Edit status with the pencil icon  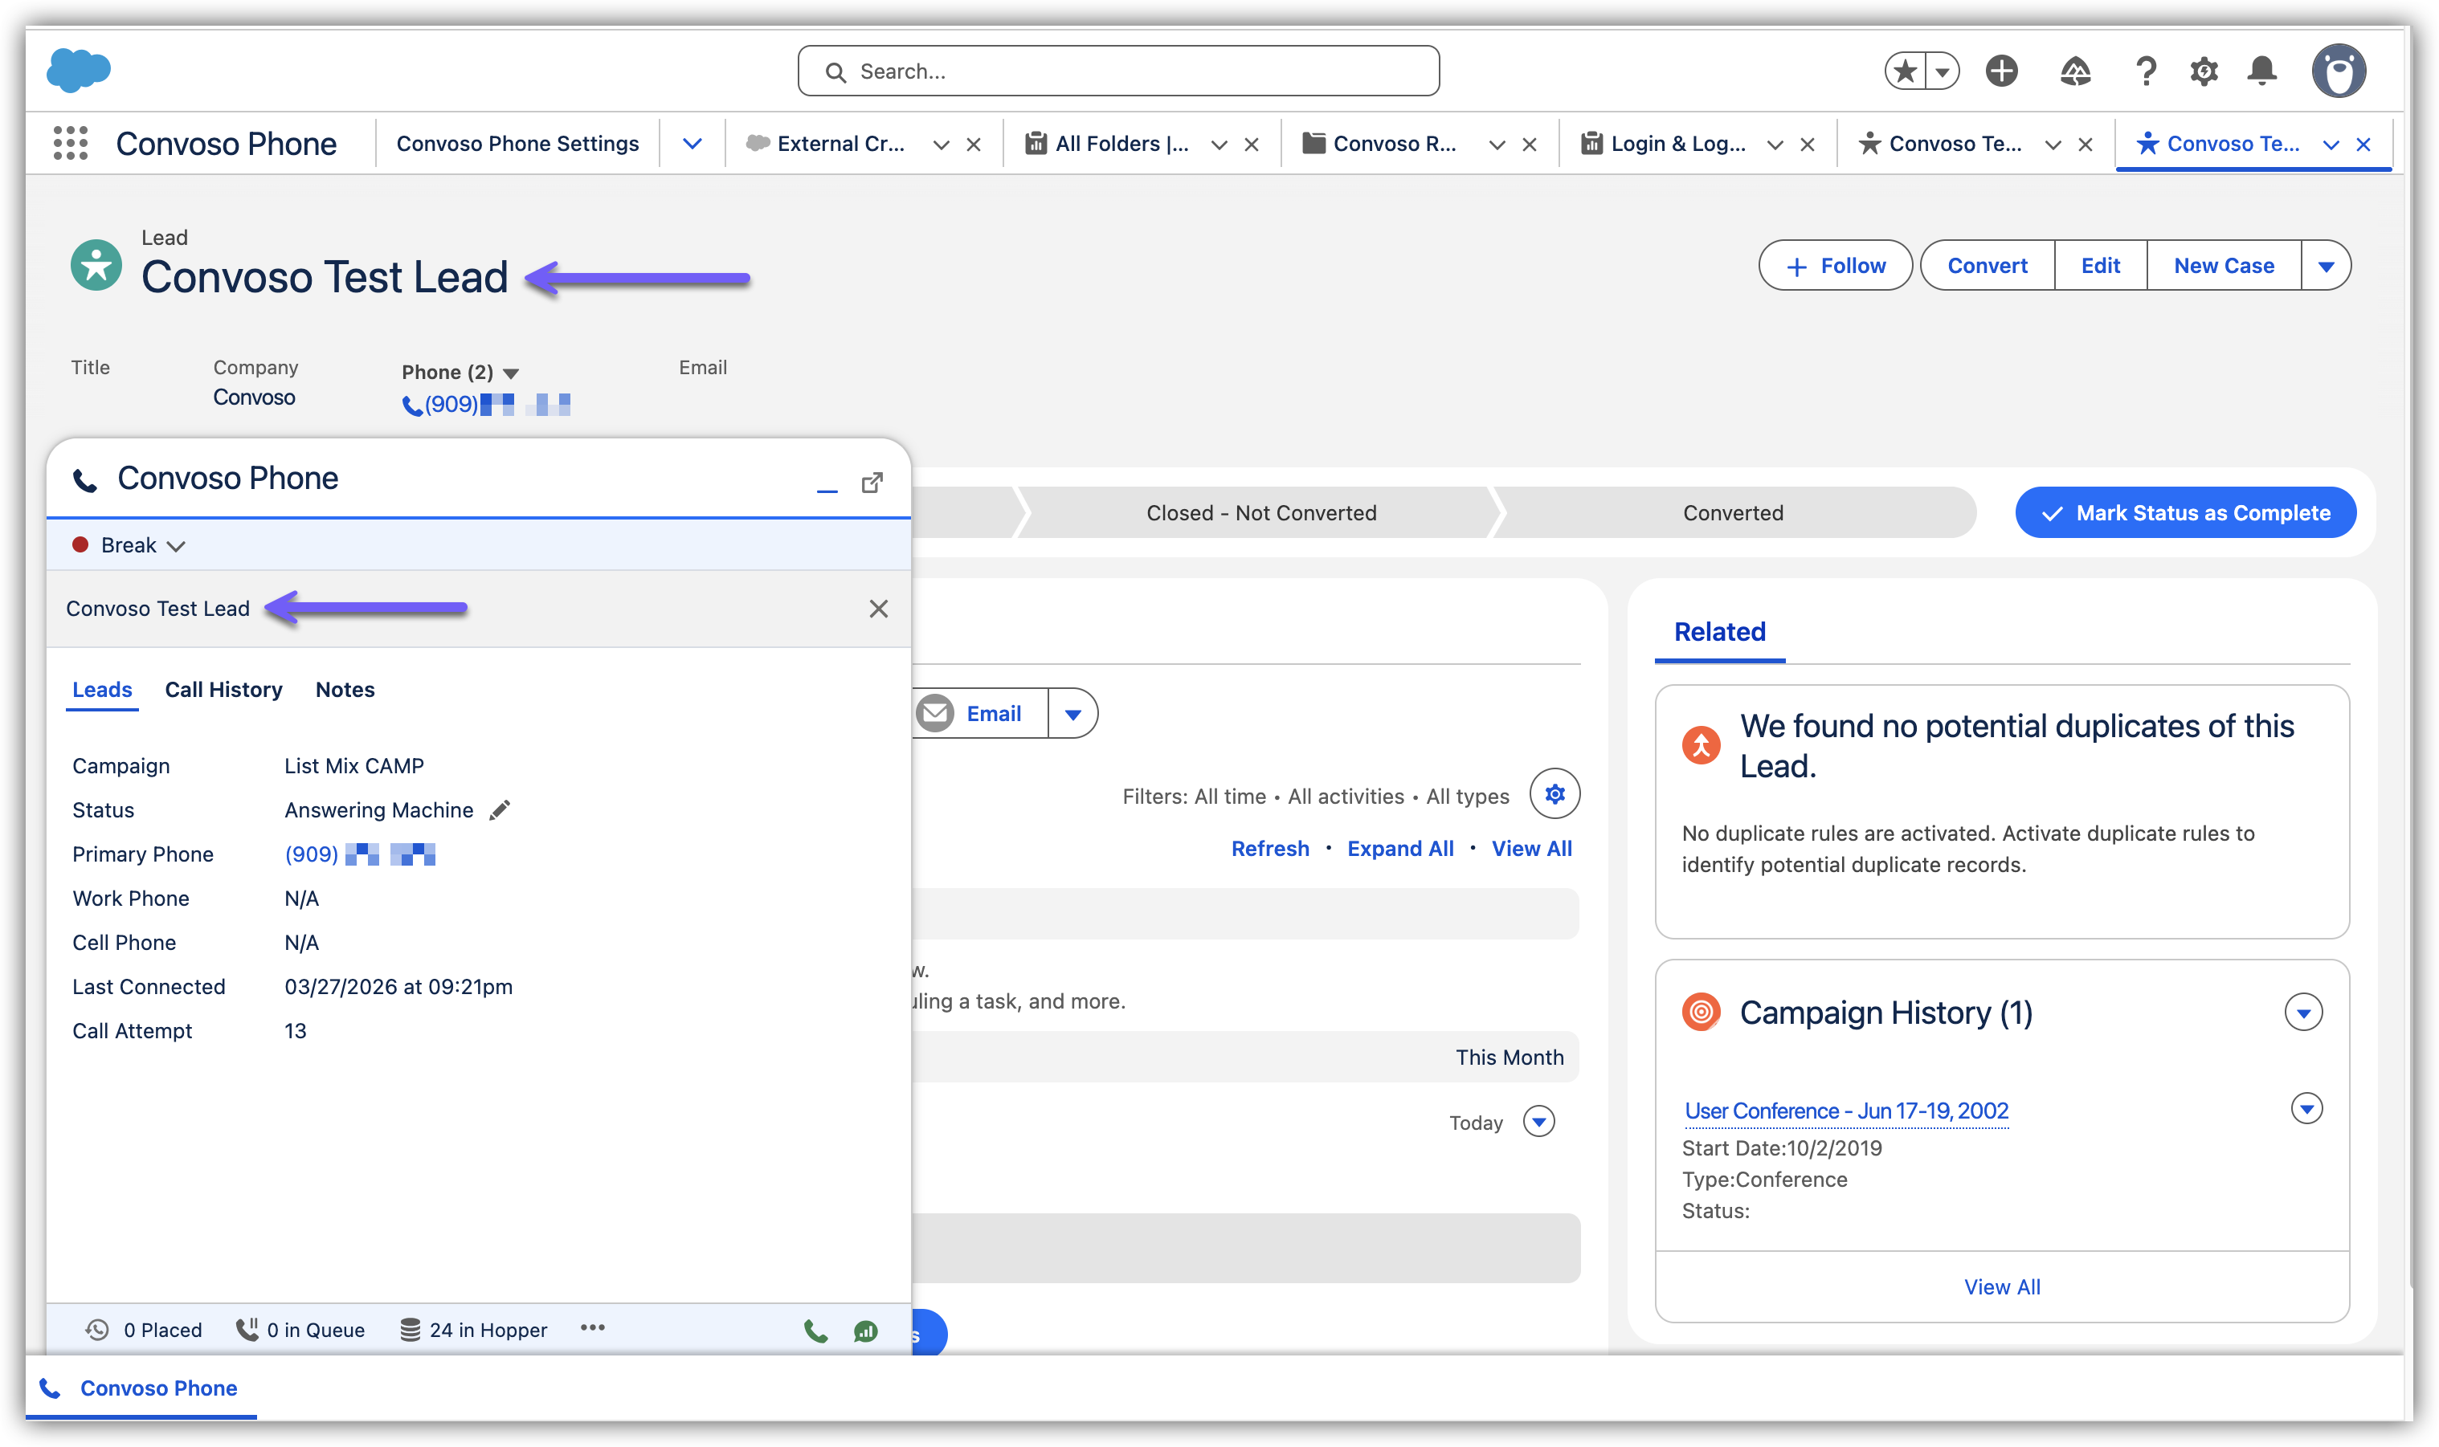pyautogui.click(x=500, y=810)
